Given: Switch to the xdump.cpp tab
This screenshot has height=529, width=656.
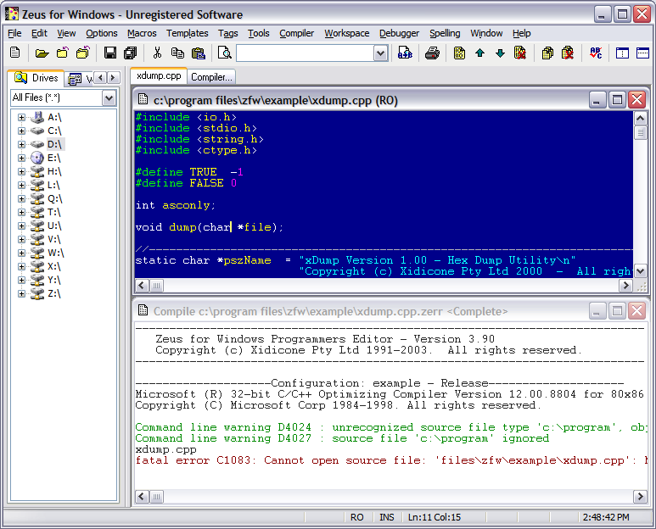Looking at the screenshot, I should click(159, 76).
